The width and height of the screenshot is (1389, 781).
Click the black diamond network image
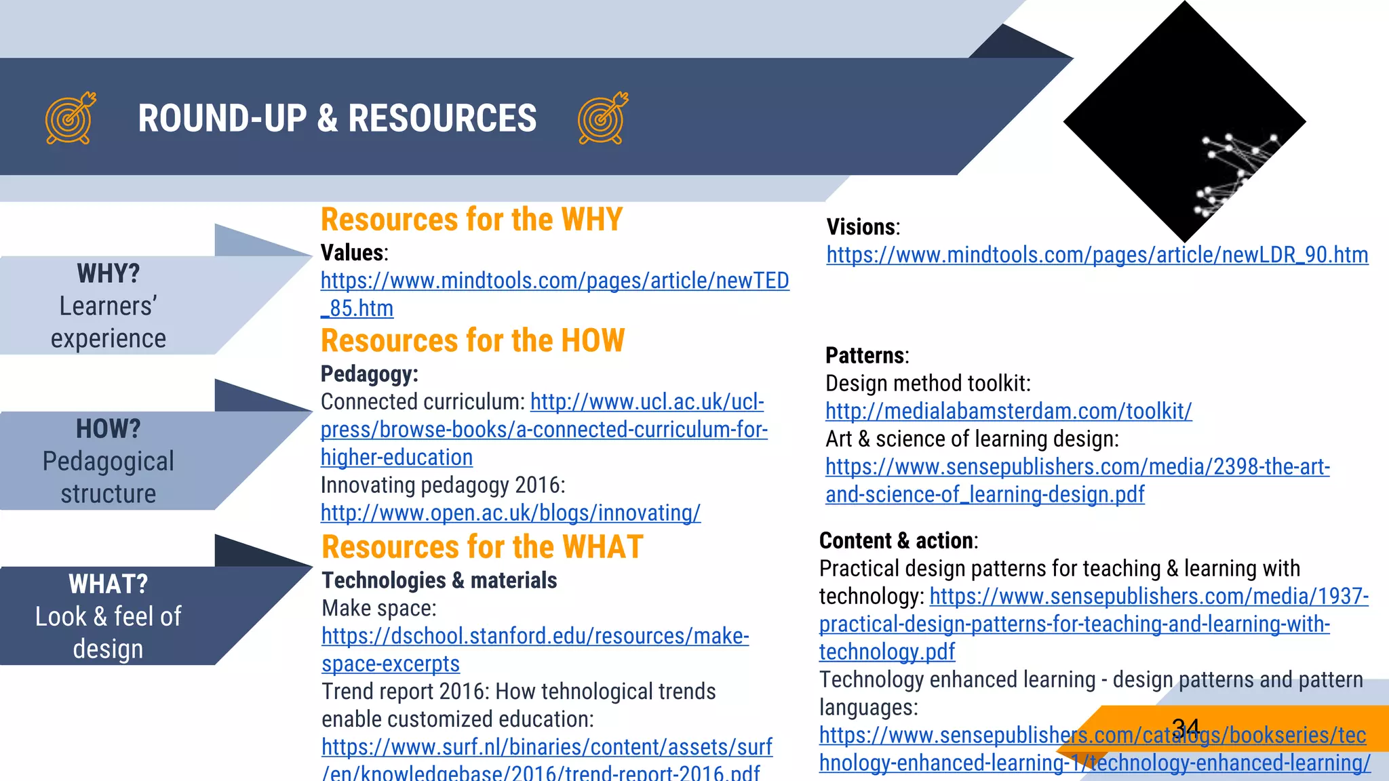point(1184,122)
